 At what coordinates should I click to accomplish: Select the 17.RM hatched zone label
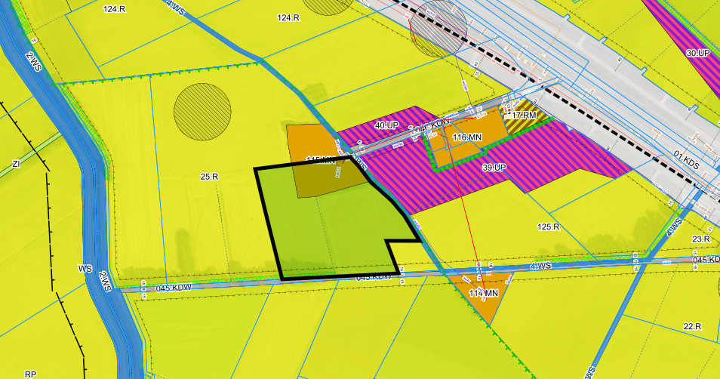523,115
